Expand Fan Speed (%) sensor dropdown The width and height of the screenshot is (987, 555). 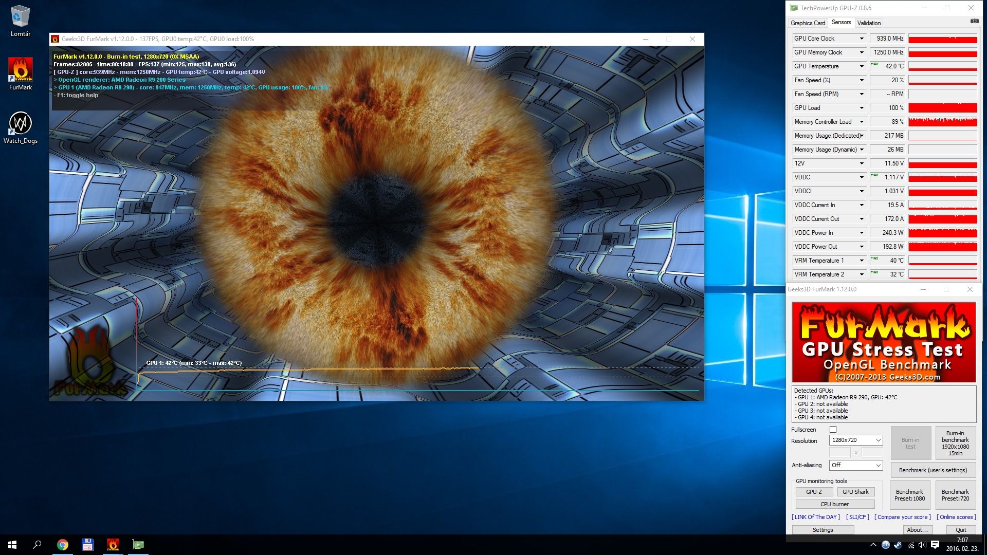click(862, 80)
